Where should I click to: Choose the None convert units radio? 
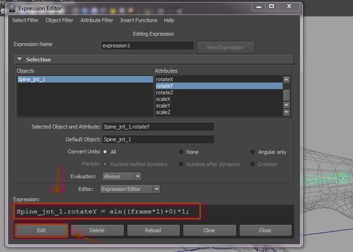[181, 152]
